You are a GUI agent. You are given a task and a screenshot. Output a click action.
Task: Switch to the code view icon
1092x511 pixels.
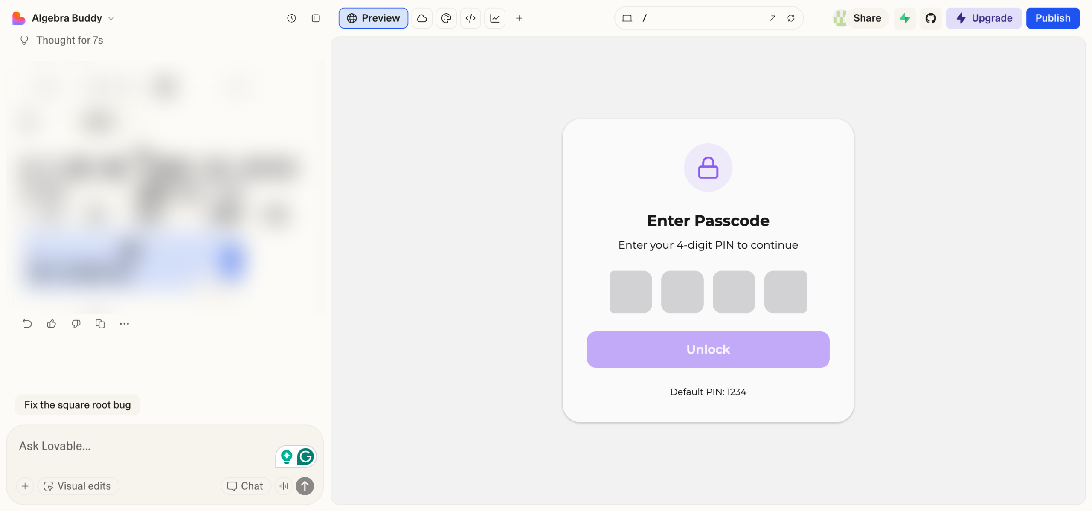(470, 18)
